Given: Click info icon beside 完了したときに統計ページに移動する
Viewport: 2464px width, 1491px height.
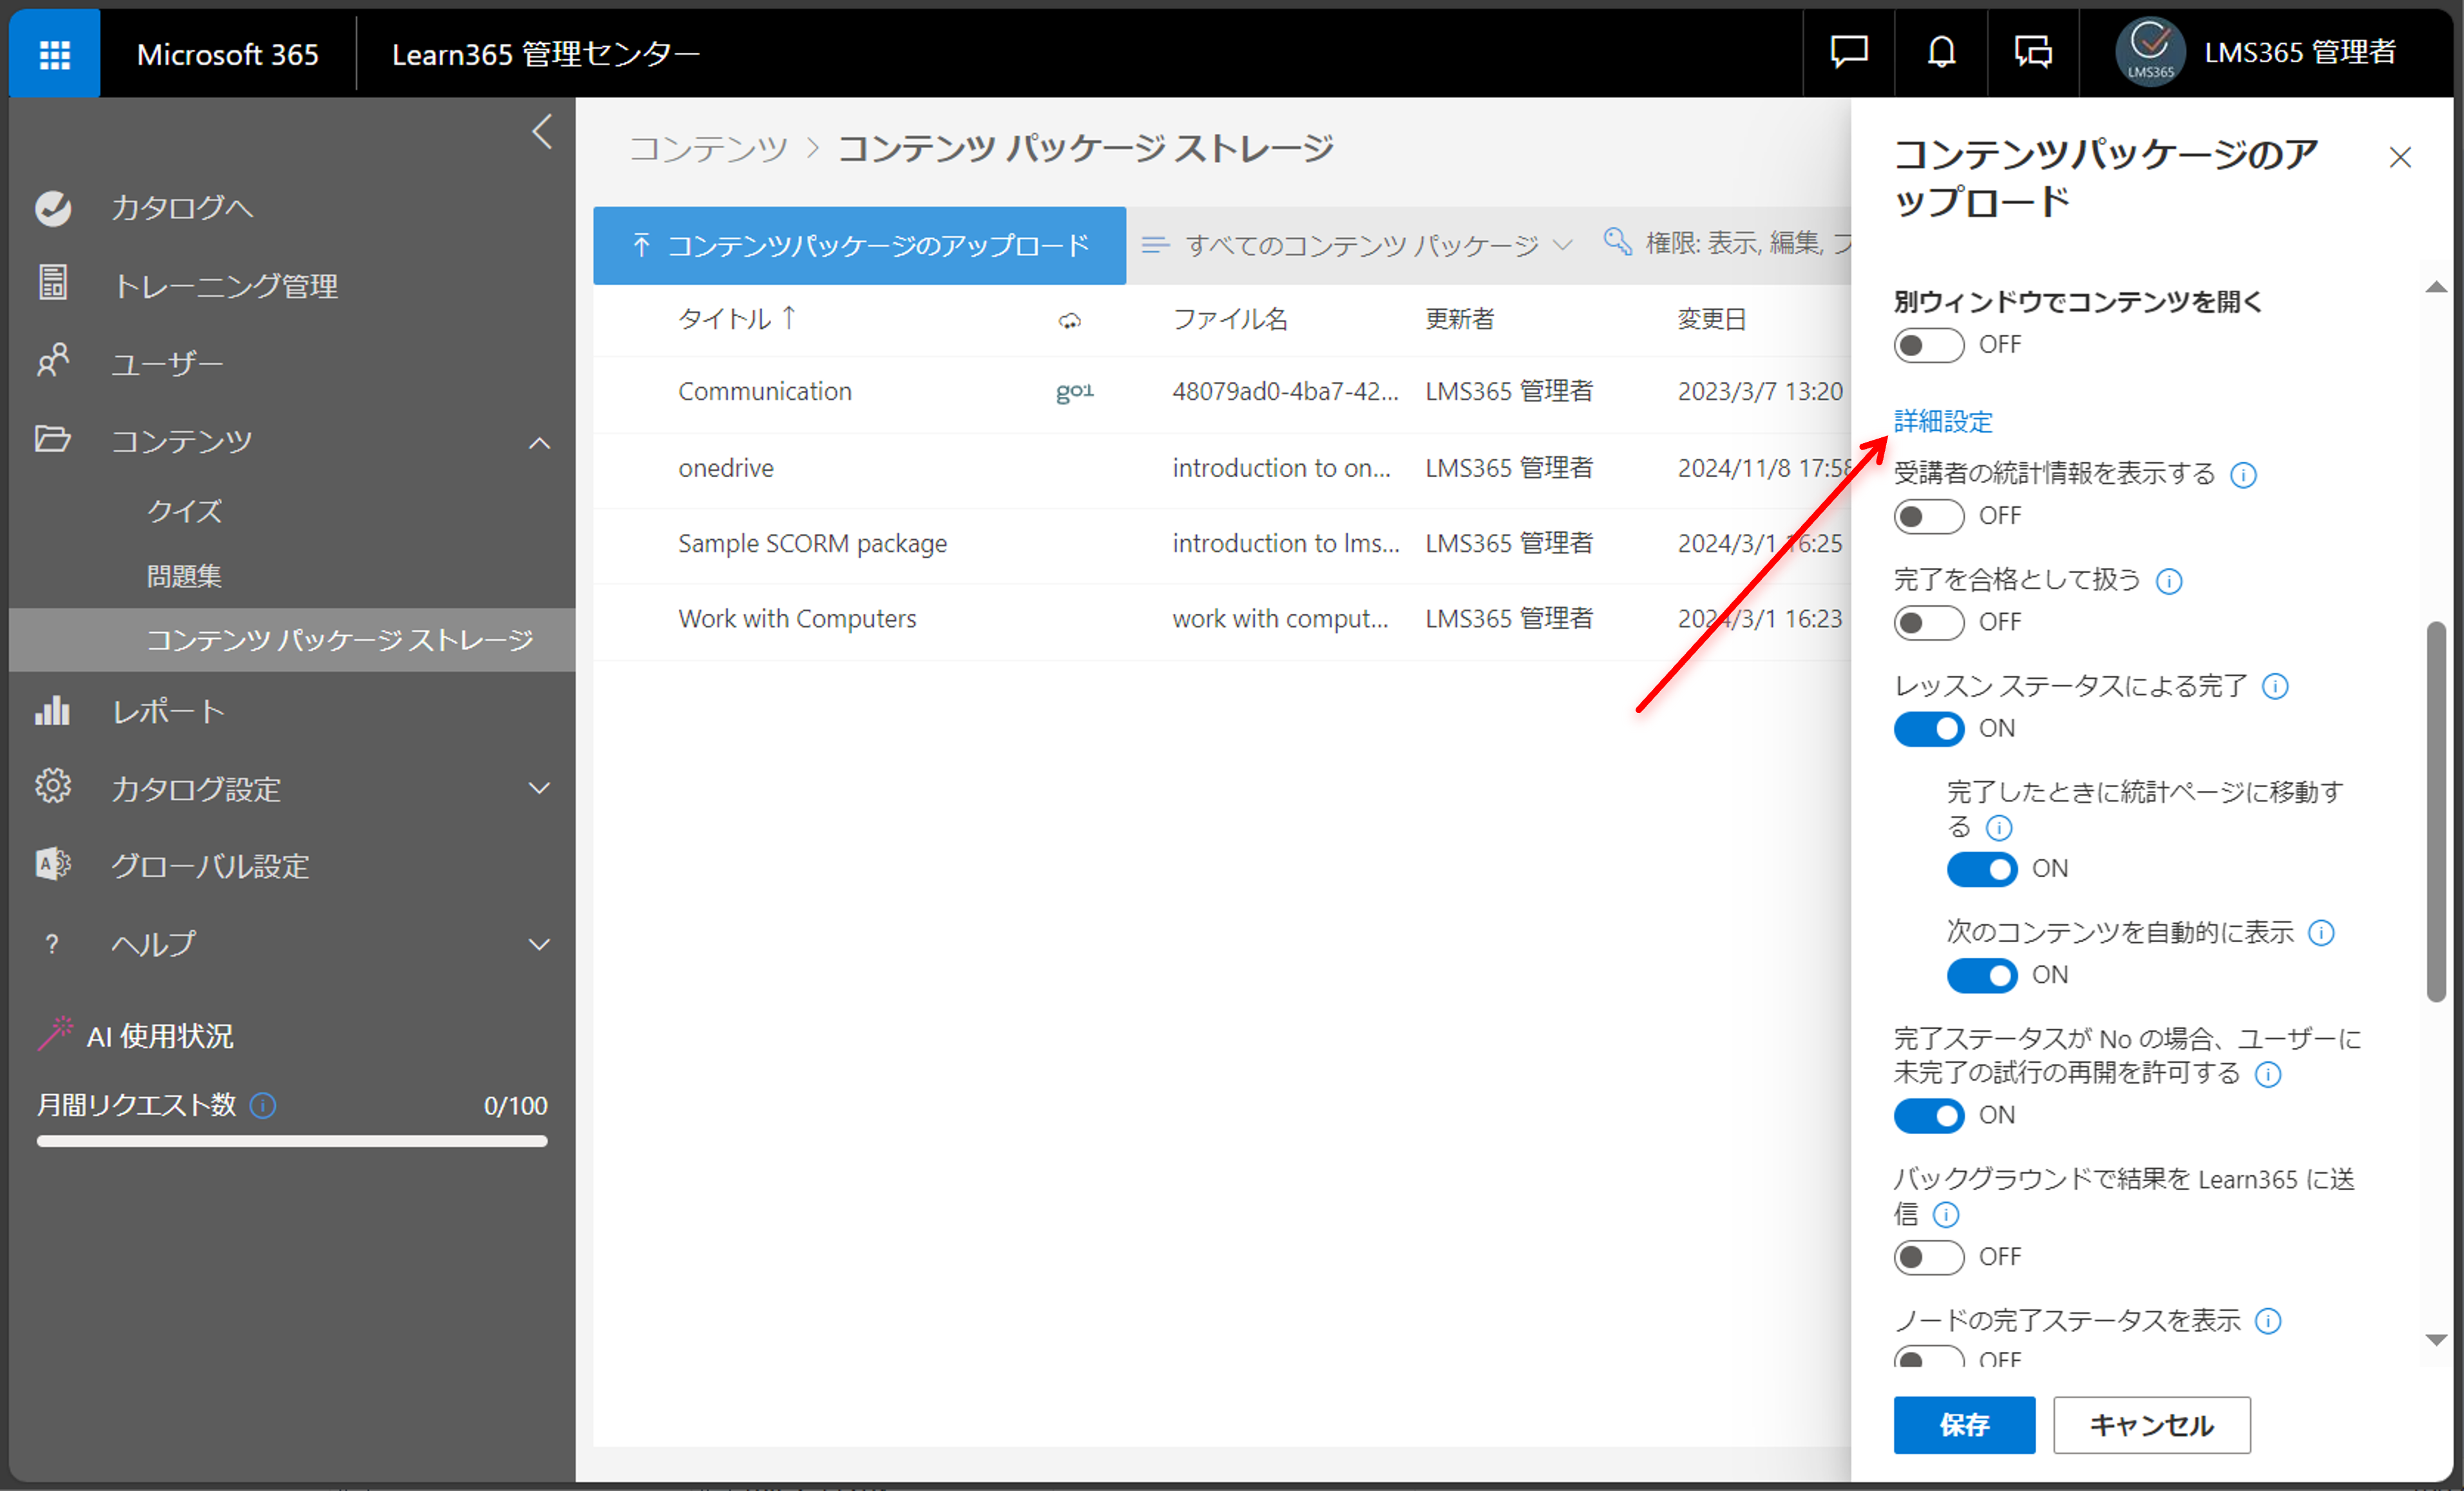Looking at the screenshot, I should [x=1999, y=828].
